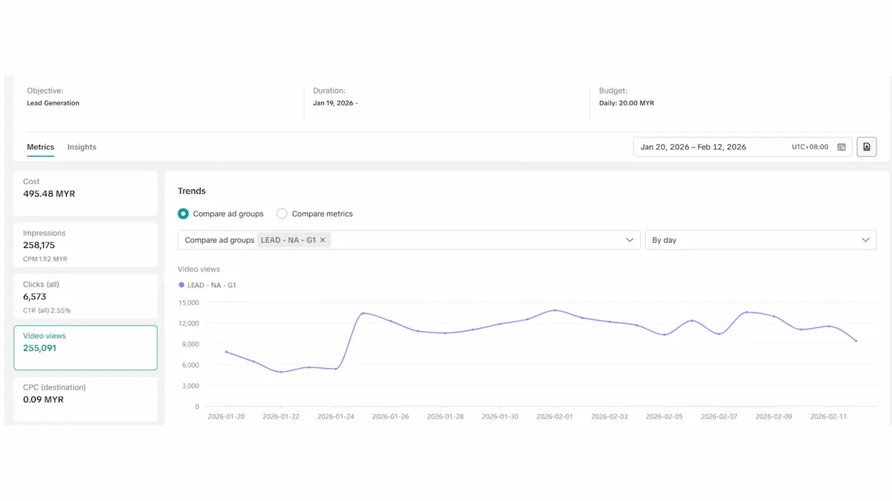The height and width of the screenshot is (501, 892).
Task: Click the CPM 1.92 MYR text
Action: pyautogui.click(x=45, y=259)
